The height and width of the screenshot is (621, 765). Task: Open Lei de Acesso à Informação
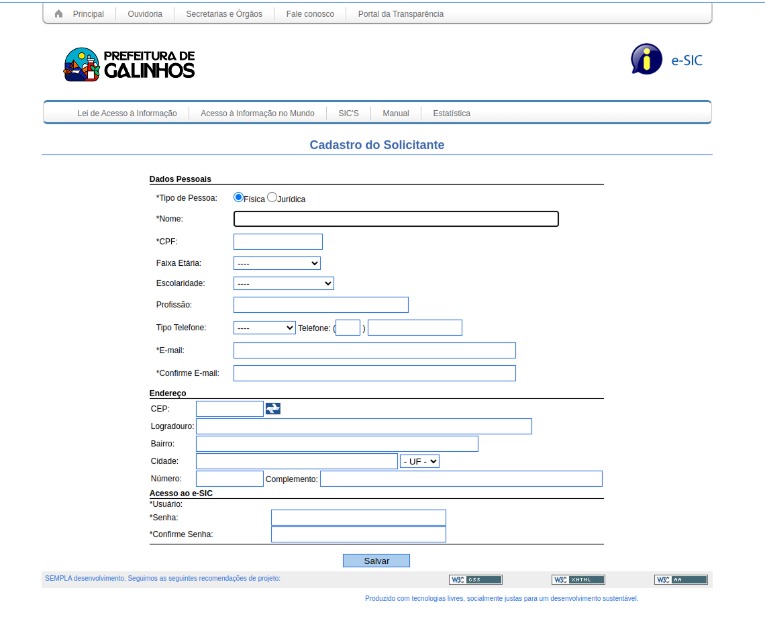pos(127,113)
